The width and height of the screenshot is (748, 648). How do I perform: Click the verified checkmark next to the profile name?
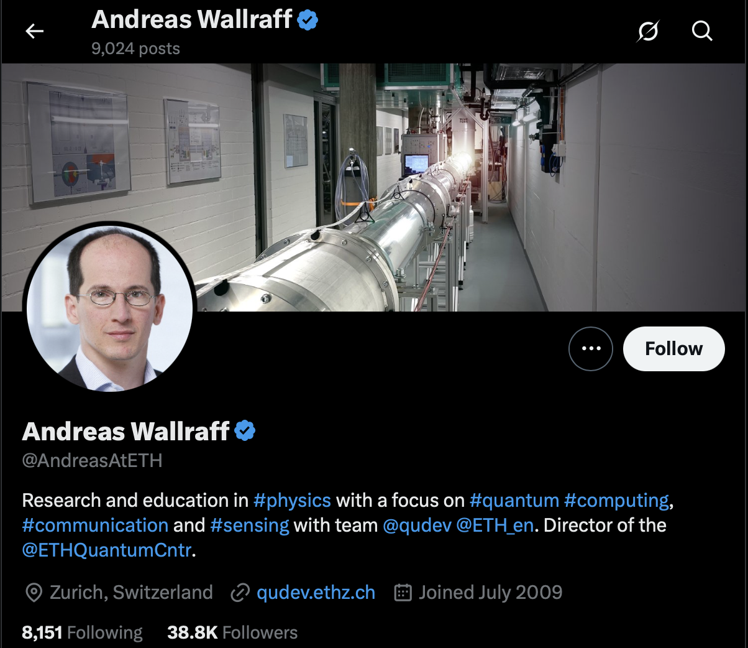coord(245,430)
